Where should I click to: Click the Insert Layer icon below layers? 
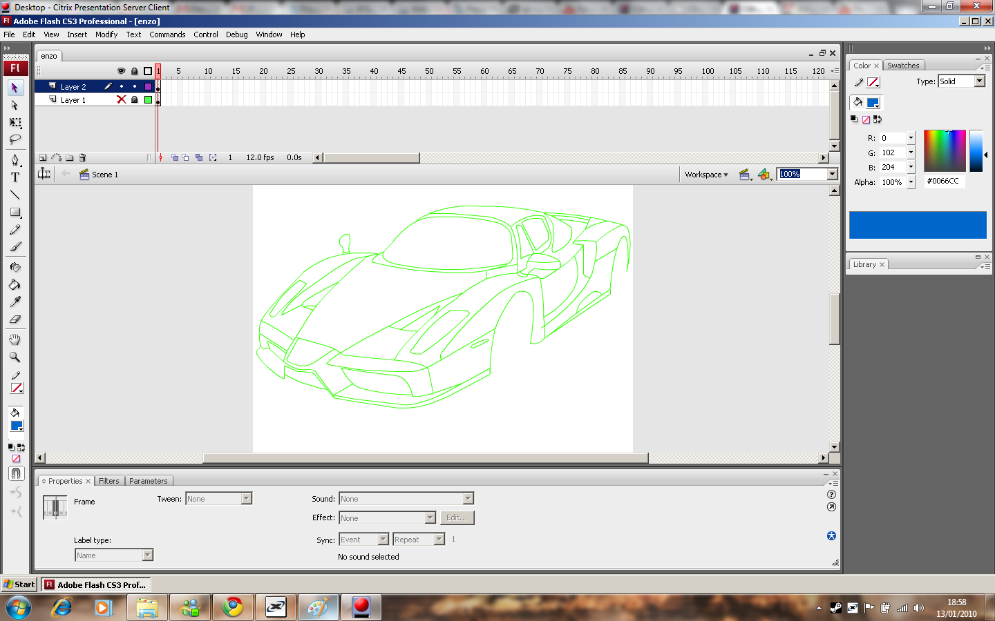[43, 157]
